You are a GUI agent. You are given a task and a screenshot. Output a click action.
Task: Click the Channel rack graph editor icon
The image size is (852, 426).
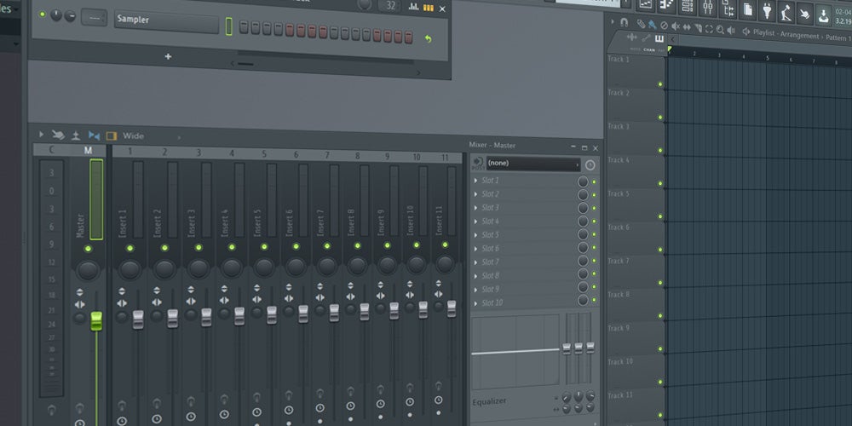pos(413,7)
